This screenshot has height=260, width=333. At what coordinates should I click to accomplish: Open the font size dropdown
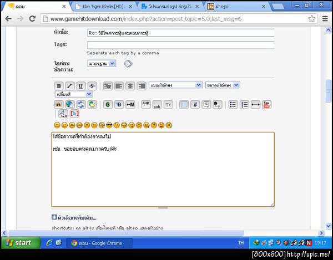223,85
